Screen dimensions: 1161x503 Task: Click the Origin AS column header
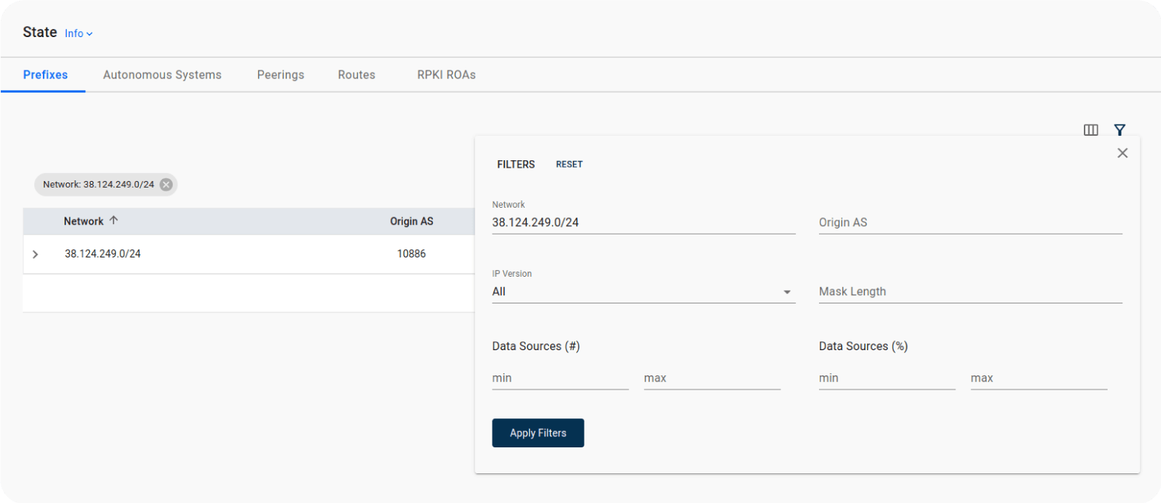[x=411, y=221]
